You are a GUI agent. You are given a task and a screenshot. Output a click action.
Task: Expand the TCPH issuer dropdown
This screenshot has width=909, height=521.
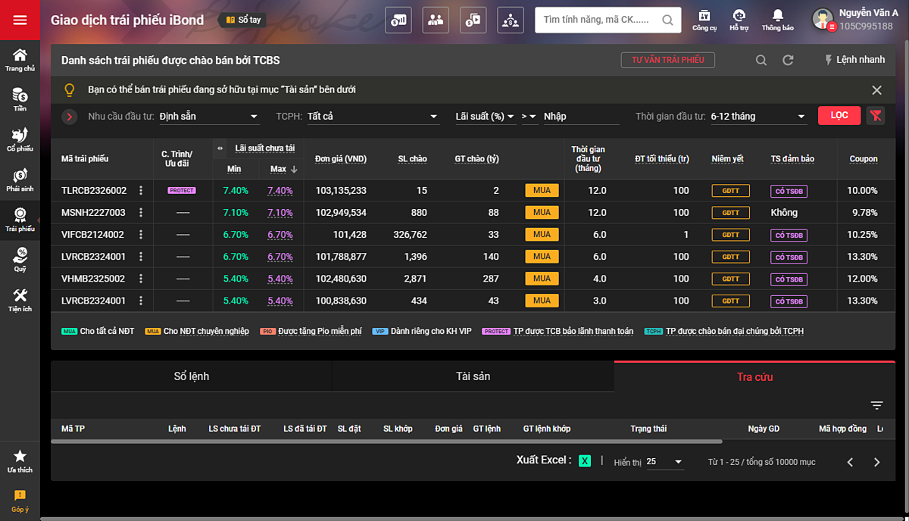tap(372, 117)
